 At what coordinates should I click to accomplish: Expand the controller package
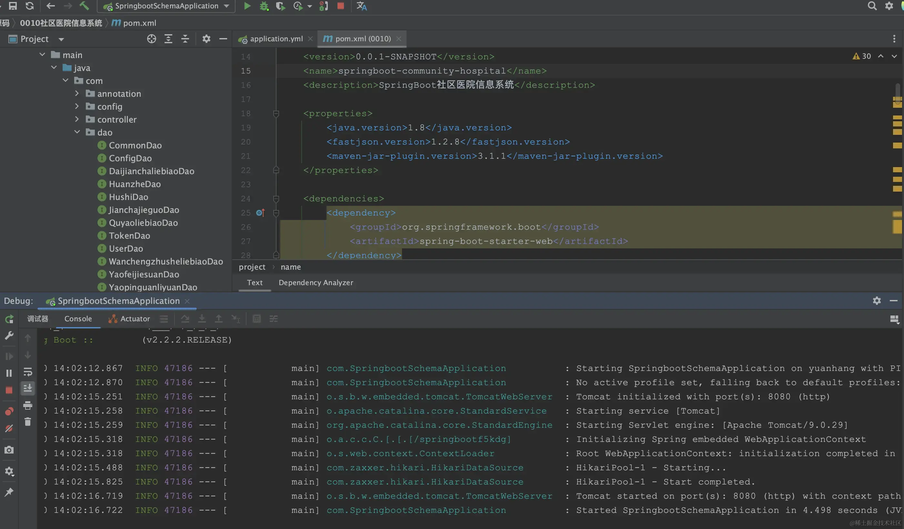click(x=77, y=119)
